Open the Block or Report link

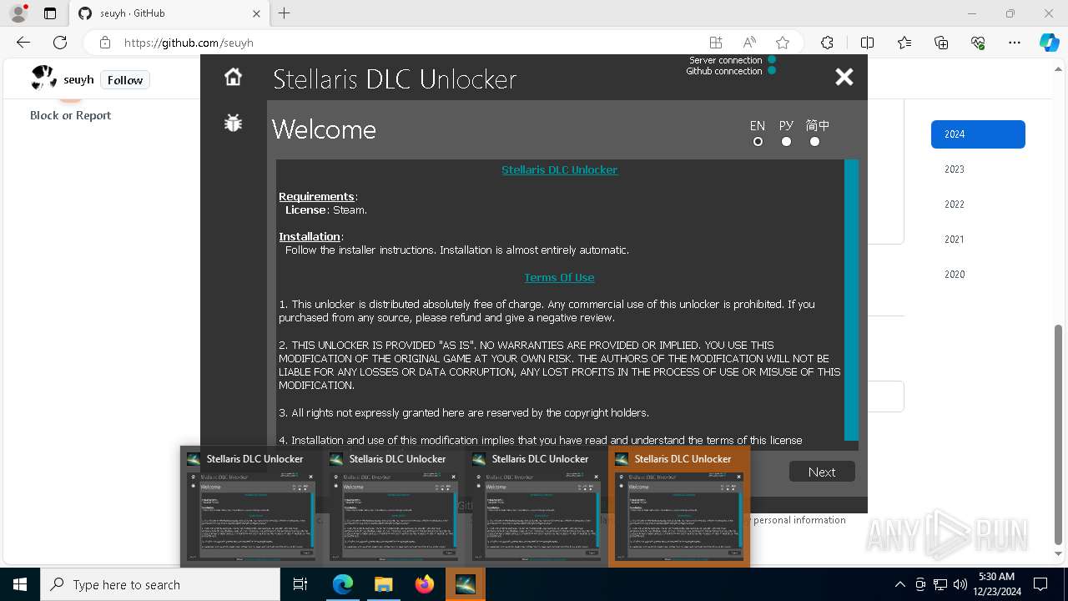tap(70, 115)
